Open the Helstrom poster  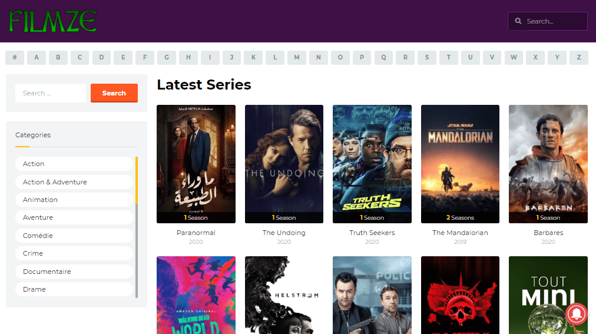point(284,295)
